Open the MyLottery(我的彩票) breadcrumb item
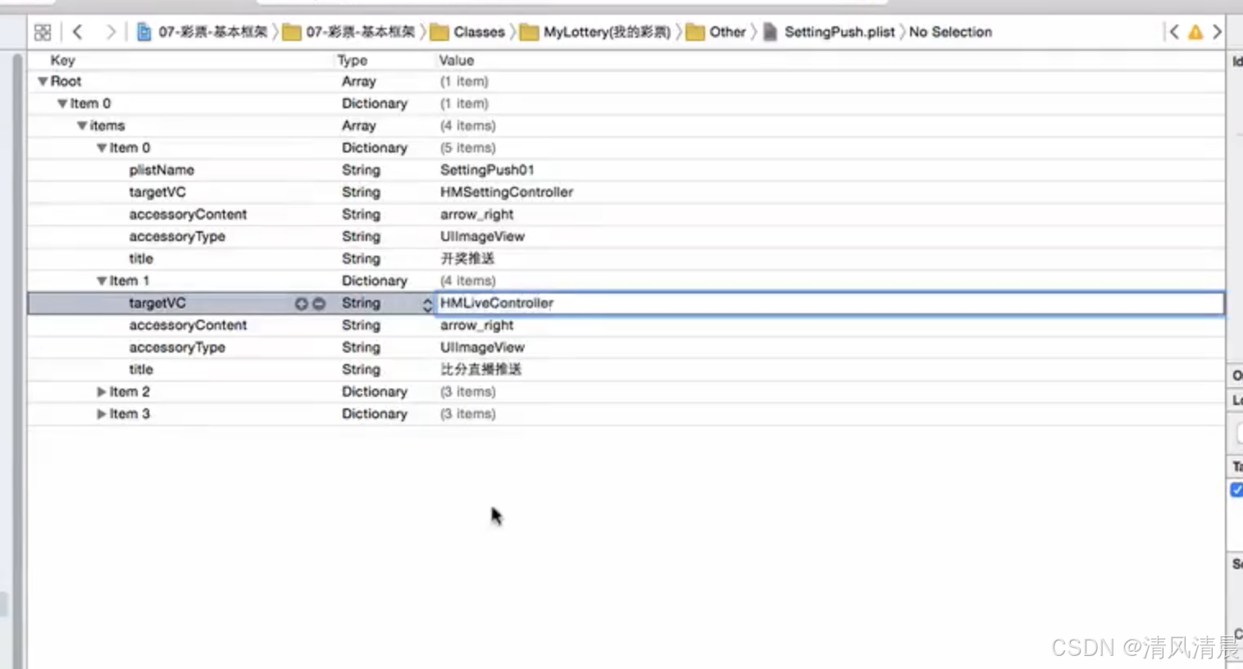 point(607,32)
